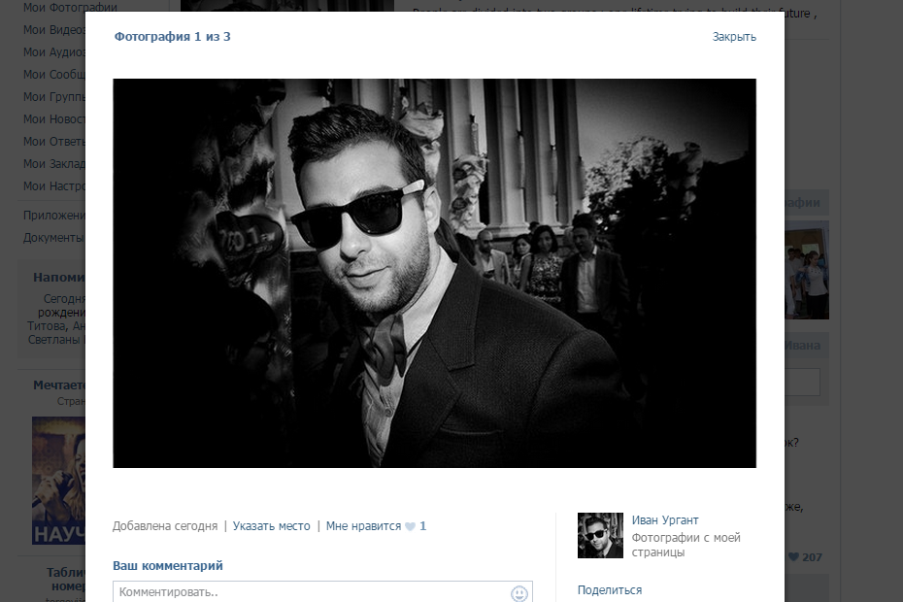
Task: Like the photo with Мне нравится
Action: tap(363, 526)
